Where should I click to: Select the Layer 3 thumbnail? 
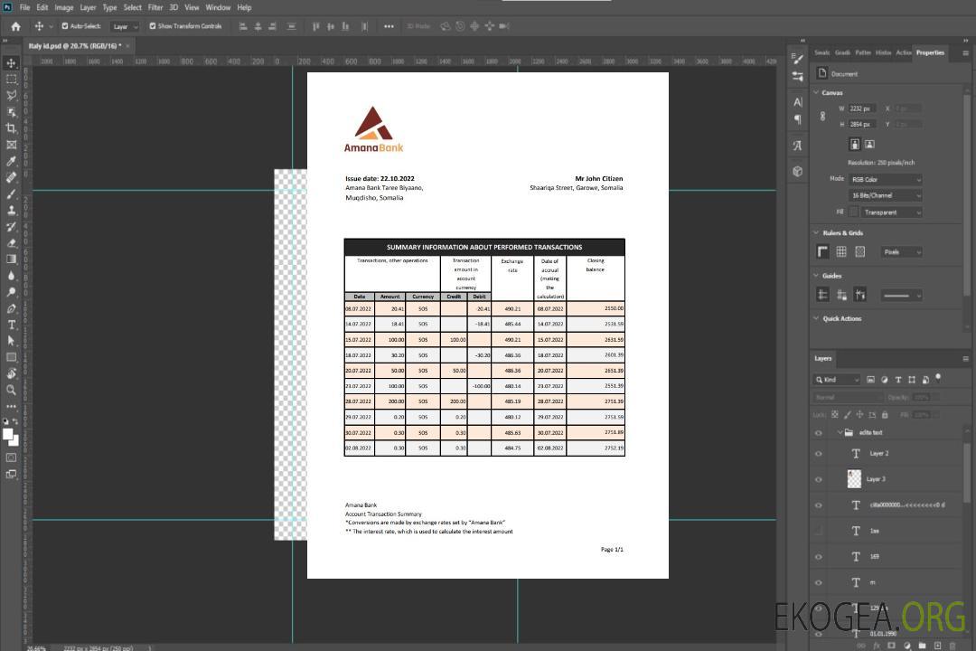pos(855,478)
